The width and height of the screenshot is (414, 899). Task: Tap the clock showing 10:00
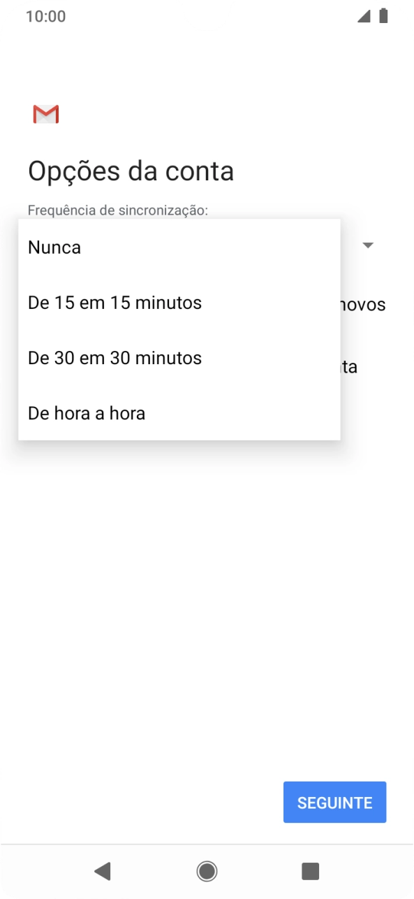(46, 15)
